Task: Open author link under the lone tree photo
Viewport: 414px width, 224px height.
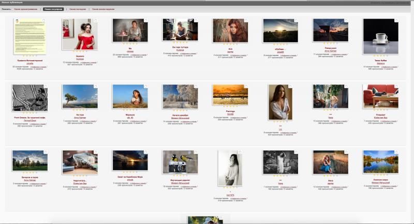Action: (x=80, y=118)
